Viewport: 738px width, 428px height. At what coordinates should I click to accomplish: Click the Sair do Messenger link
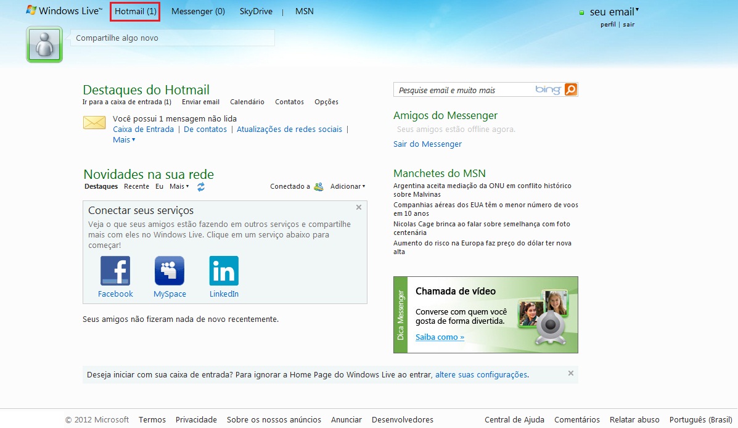[427, 144]
